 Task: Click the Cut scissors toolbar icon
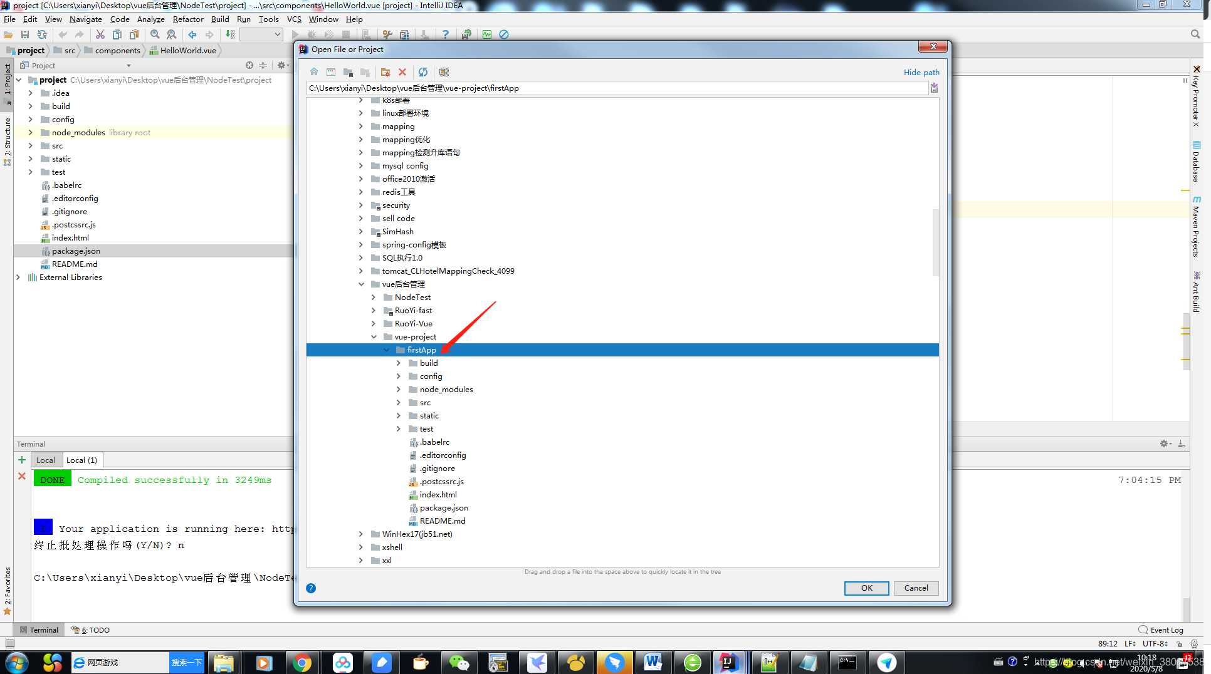click(100, 35)
